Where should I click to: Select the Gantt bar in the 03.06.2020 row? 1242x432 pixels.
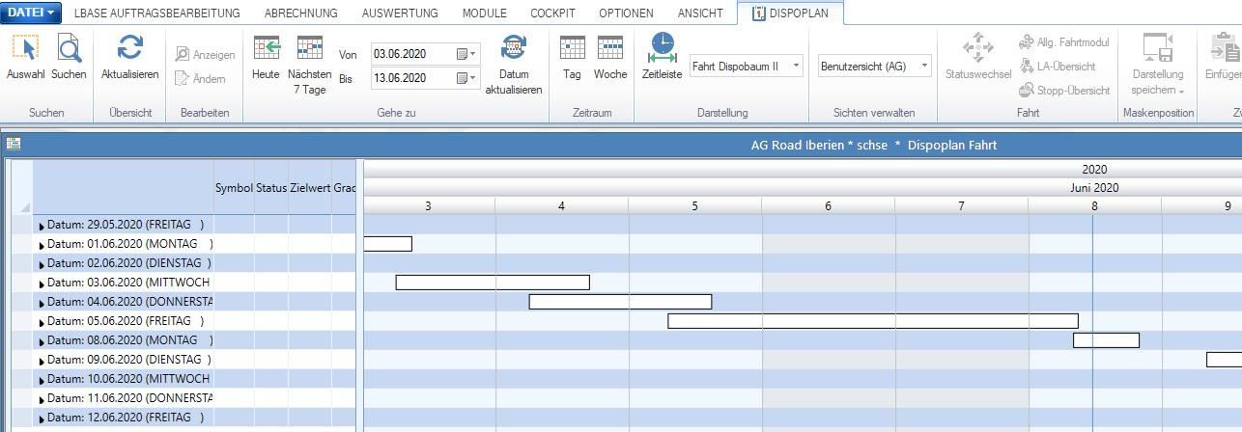493,283
